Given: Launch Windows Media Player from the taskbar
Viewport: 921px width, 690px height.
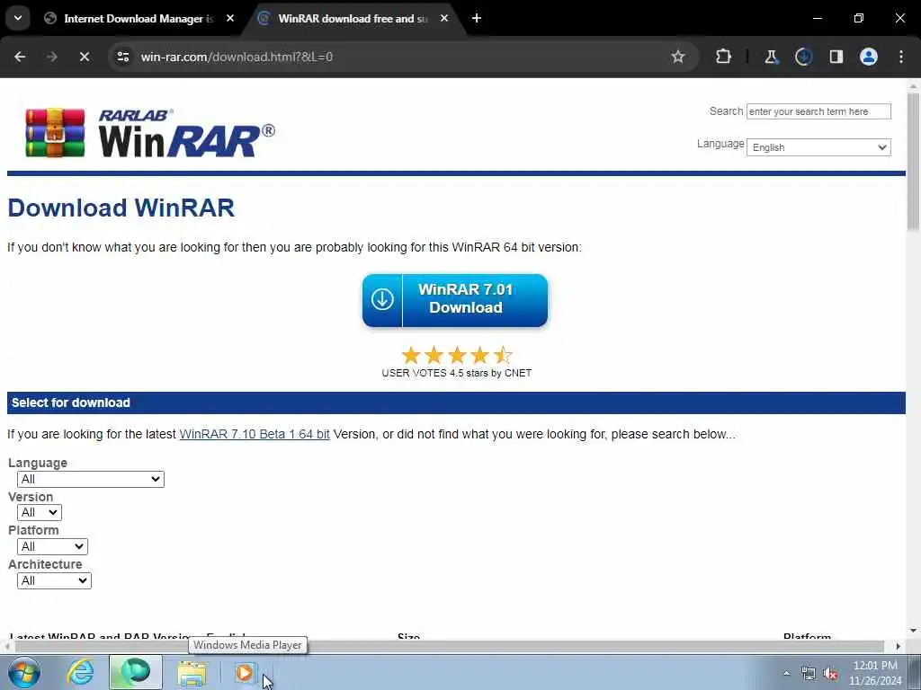Looking at the screenshot, I should (x=245, y=672).
